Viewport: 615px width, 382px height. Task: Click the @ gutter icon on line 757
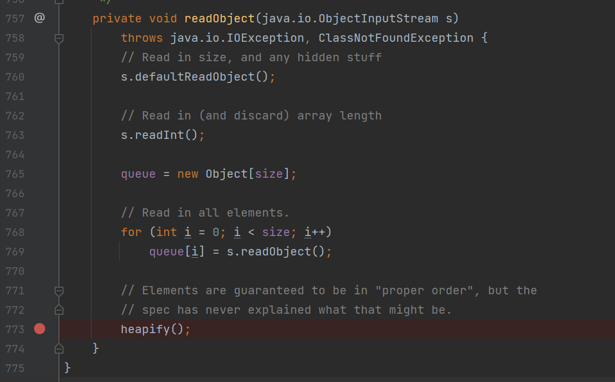(39, 18)
